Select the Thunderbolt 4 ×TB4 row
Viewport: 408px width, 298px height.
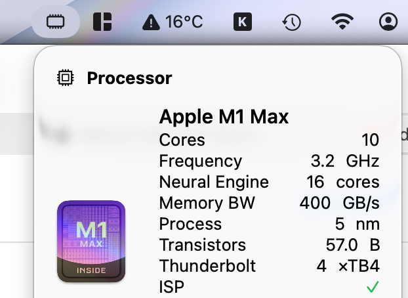pyautogui.click(x=269, y=266)
